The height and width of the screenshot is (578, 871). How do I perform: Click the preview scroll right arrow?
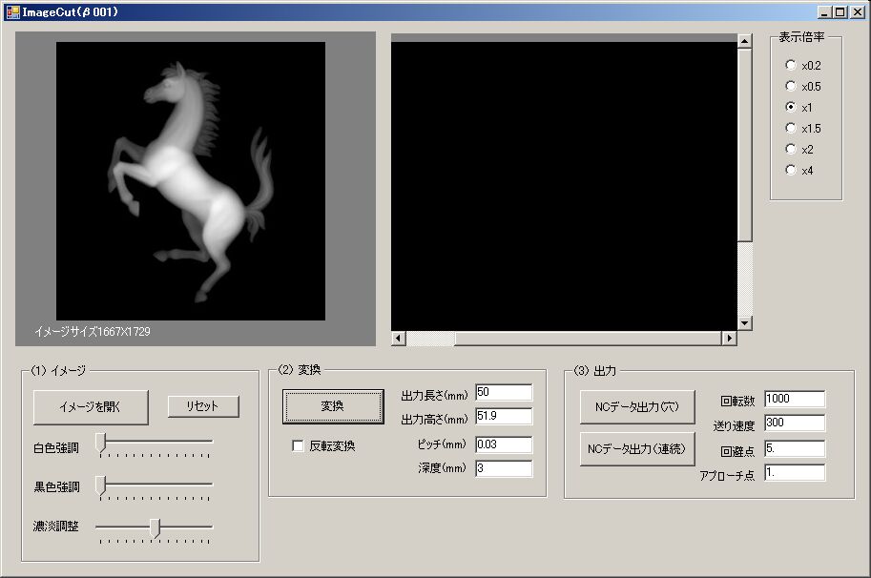[x=730, y=338]
